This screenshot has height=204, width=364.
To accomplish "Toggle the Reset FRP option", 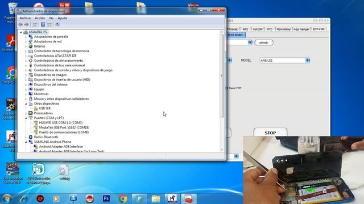I will [x=233, y=88].
